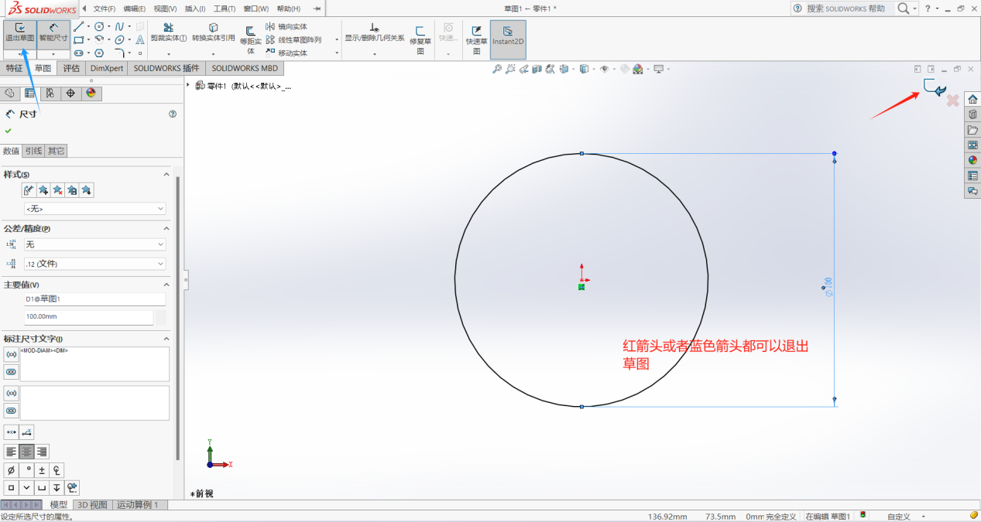Image resolution: width=981 pixels, height=522 pixels.
Task: Toggle right-justify dimension text button
Action: tap(42, 452)
